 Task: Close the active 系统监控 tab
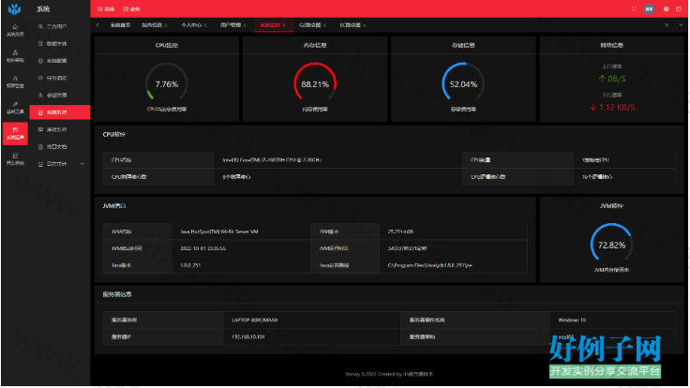point(284,25)
